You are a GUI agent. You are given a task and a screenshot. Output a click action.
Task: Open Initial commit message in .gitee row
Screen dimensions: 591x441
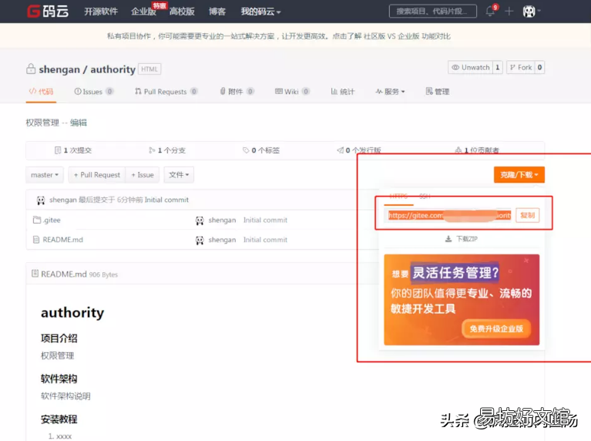pos(265,220)
